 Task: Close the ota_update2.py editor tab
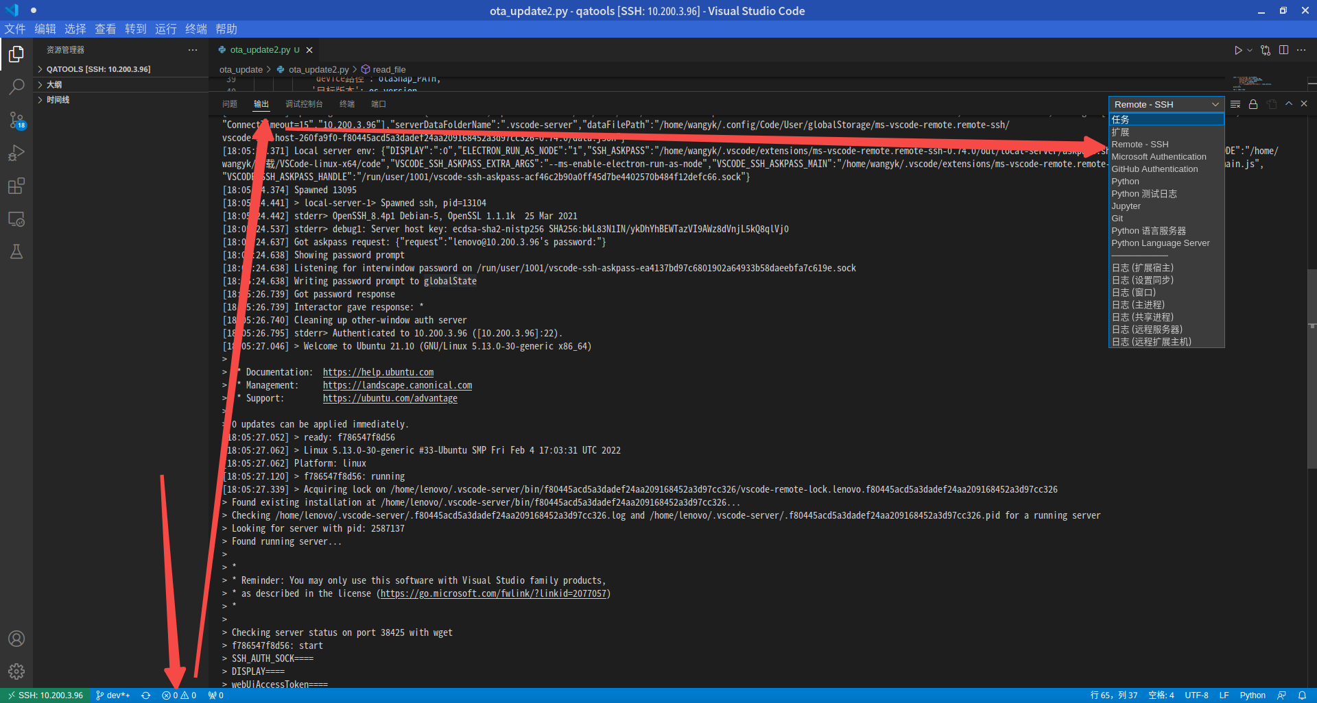pyautogui.click(x=309, y=50)
